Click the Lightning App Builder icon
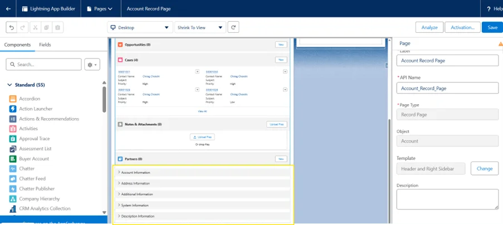The width and height of the screenshot is (503, 225). click(25, 9)
